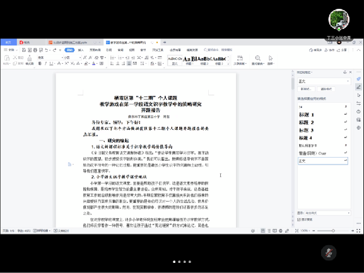Click the font color red A swatch
The image size is (364, 273).
click(x=93, y=63)
